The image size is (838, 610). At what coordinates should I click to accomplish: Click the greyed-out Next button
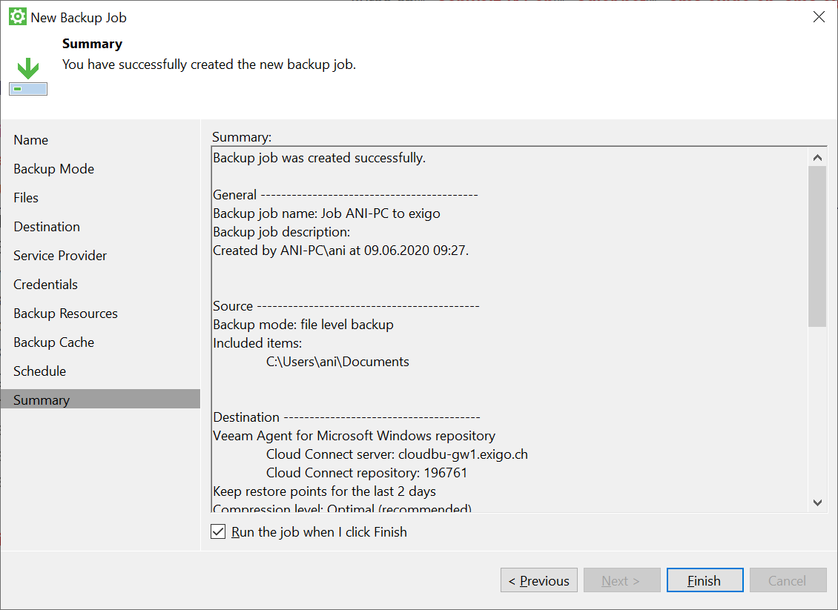pyautogui.click(x=622, y=580)
